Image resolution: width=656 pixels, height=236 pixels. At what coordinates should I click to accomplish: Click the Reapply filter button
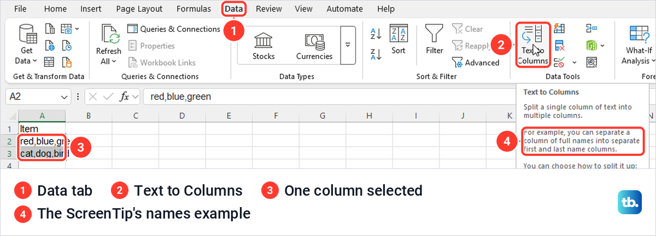(470, 46)
